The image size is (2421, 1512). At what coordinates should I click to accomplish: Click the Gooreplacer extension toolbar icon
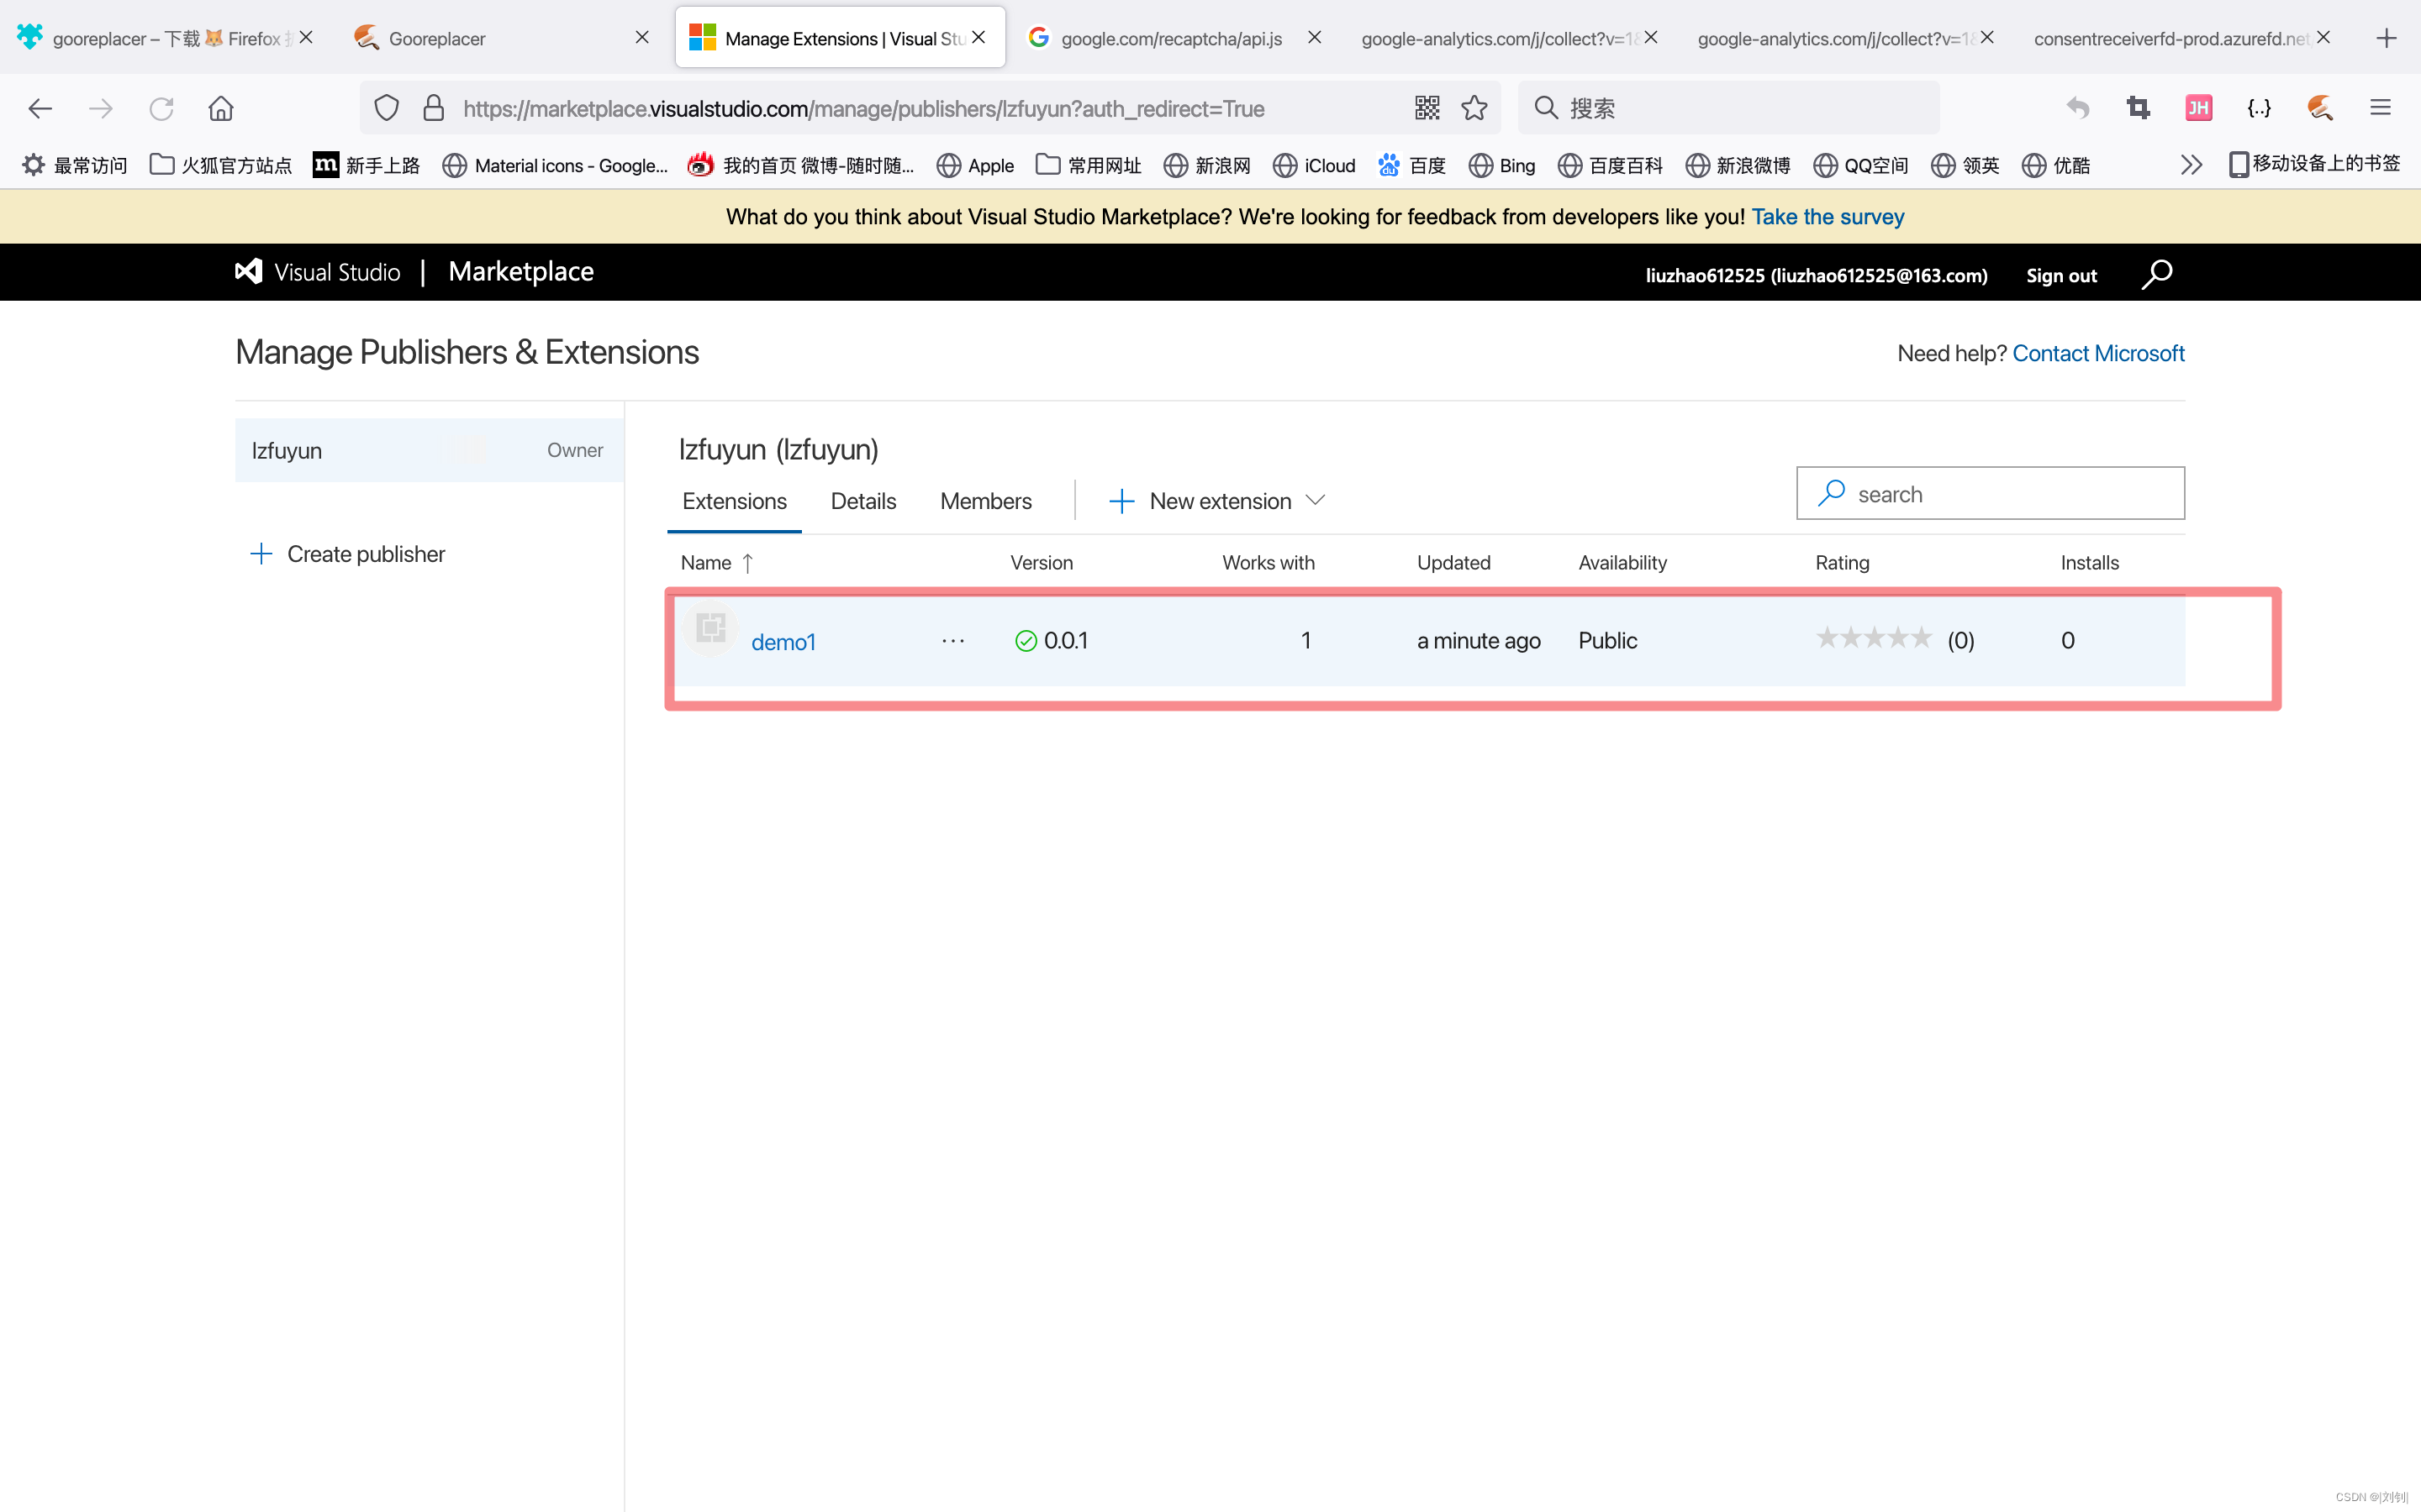pyautogui.click(x=2319, y=108)
